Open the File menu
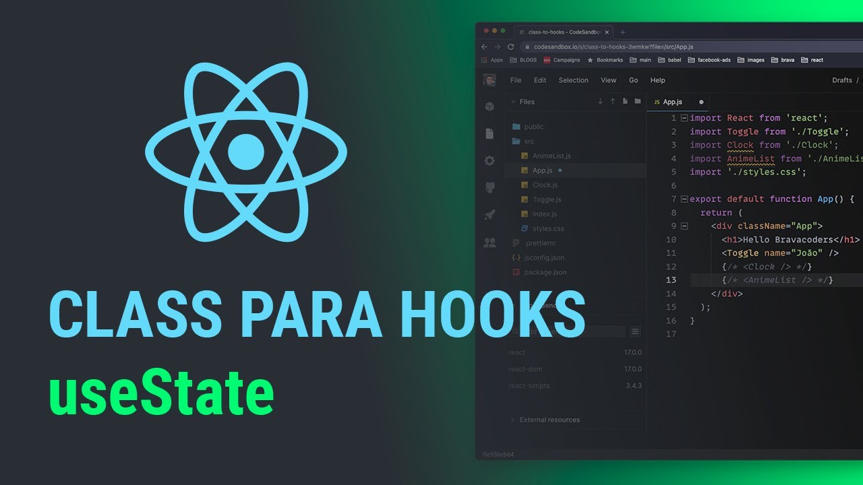Viewport: 863px width, 485px height. (516, 80)
